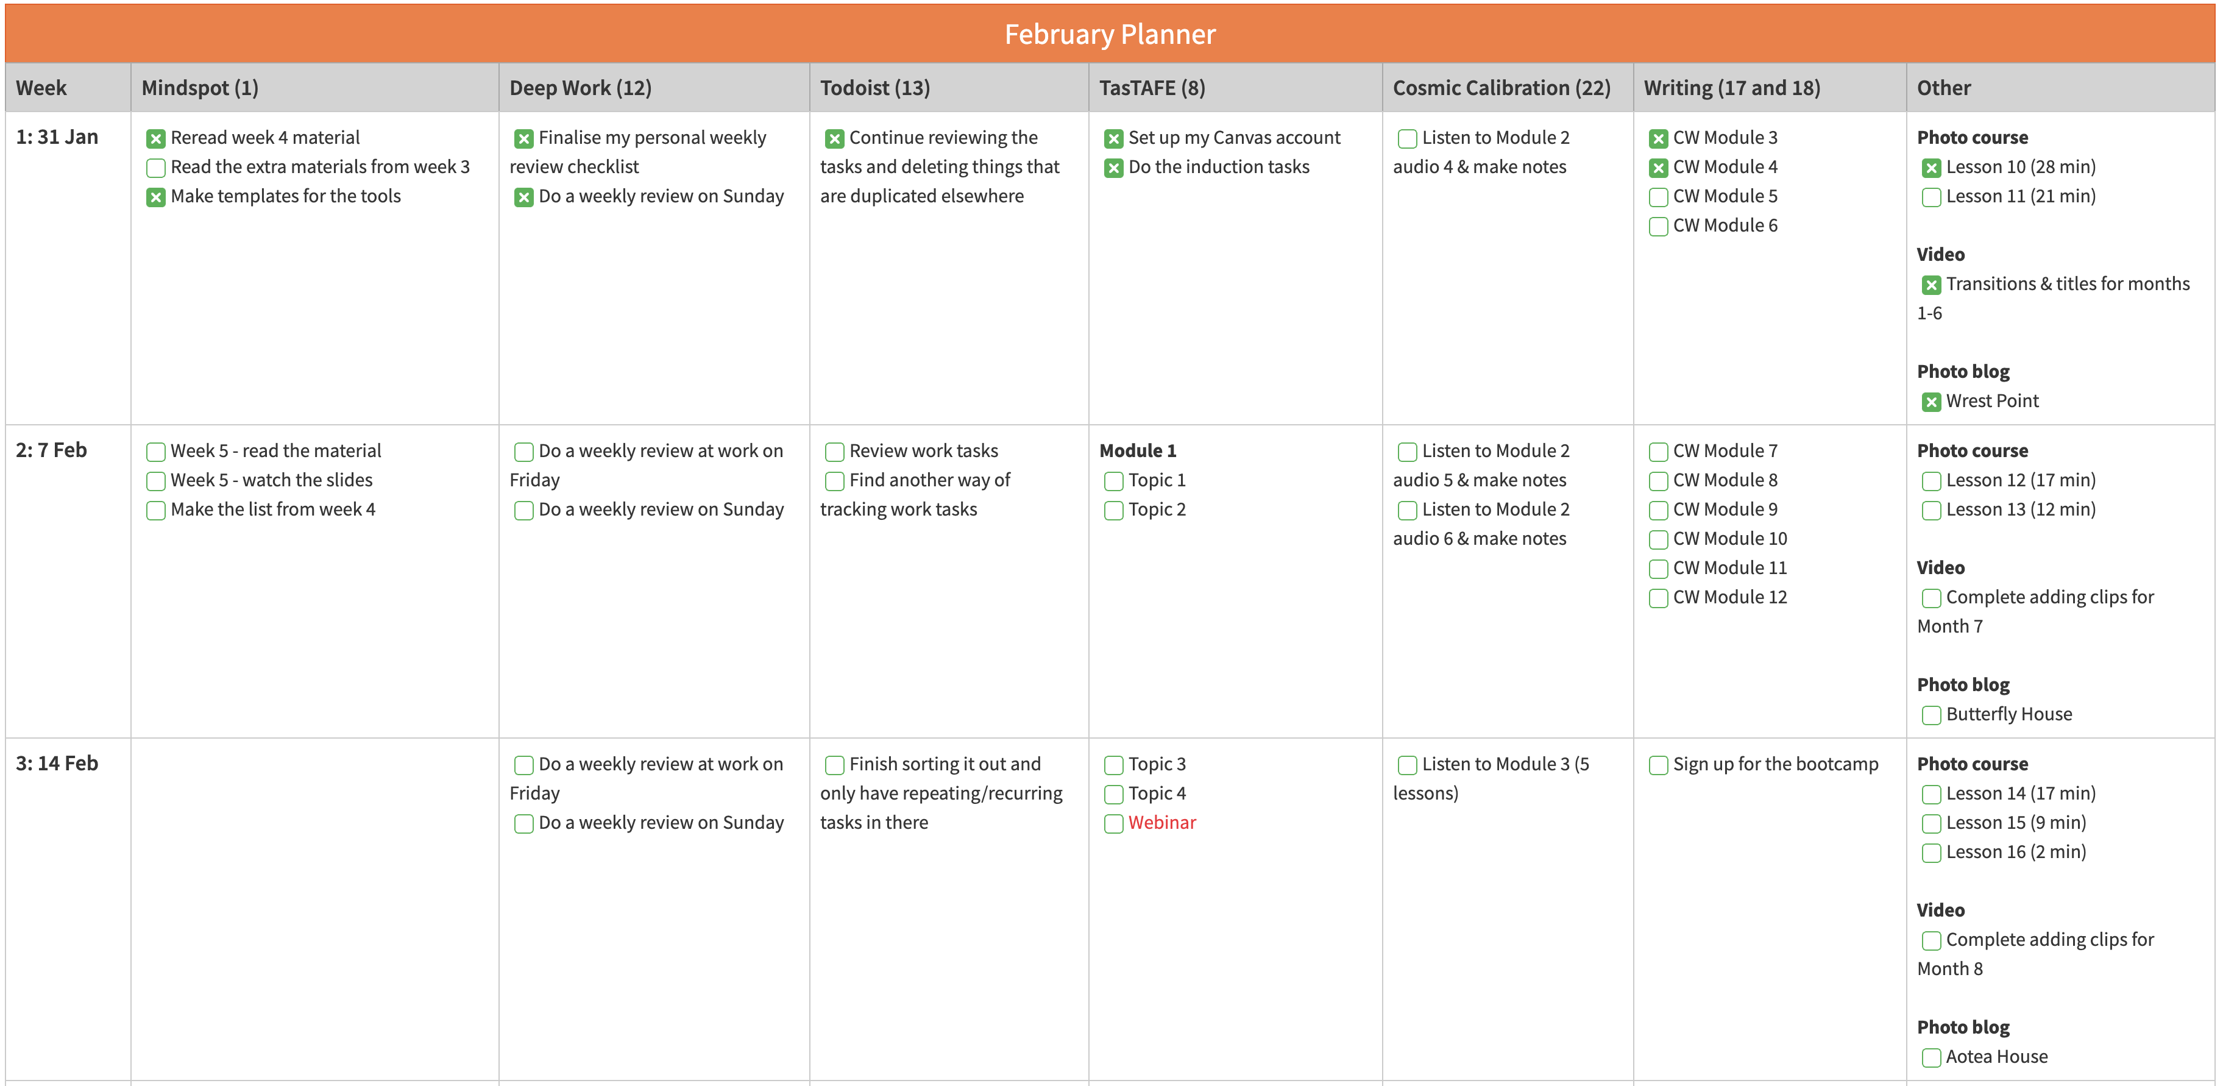
Task: Check 'Week 5 - watch the slides'
Action: coord(155,481)
